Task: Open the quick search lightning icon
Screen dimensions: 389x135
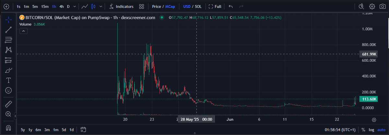Action: (362, 6)
